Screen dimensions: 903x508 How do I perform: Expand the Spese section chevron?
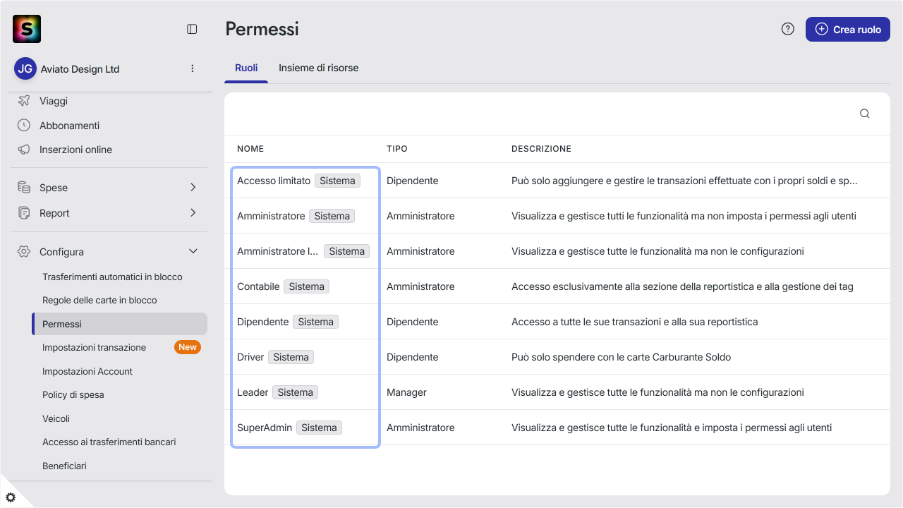(193, 188)
